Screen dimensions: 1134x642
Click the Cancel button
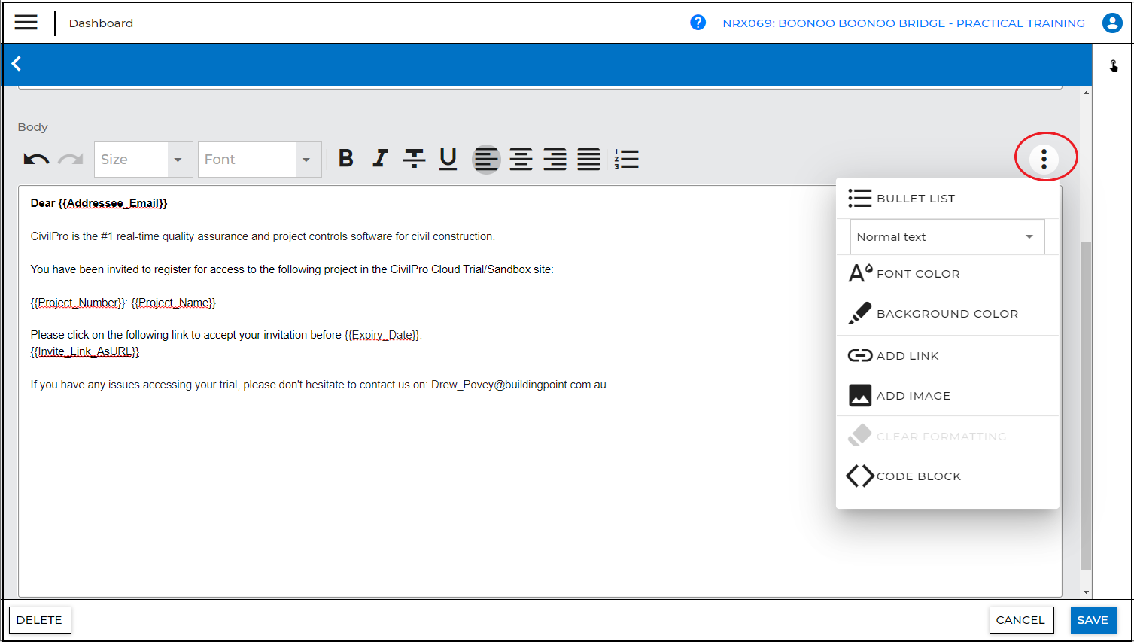pyautogui.click(x=1020, y=620)
